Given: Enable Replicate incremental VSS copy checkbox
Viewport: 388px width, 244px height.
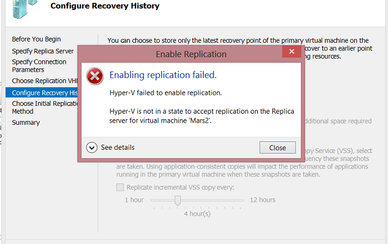Looking at the screenshot, I should 120,187.
